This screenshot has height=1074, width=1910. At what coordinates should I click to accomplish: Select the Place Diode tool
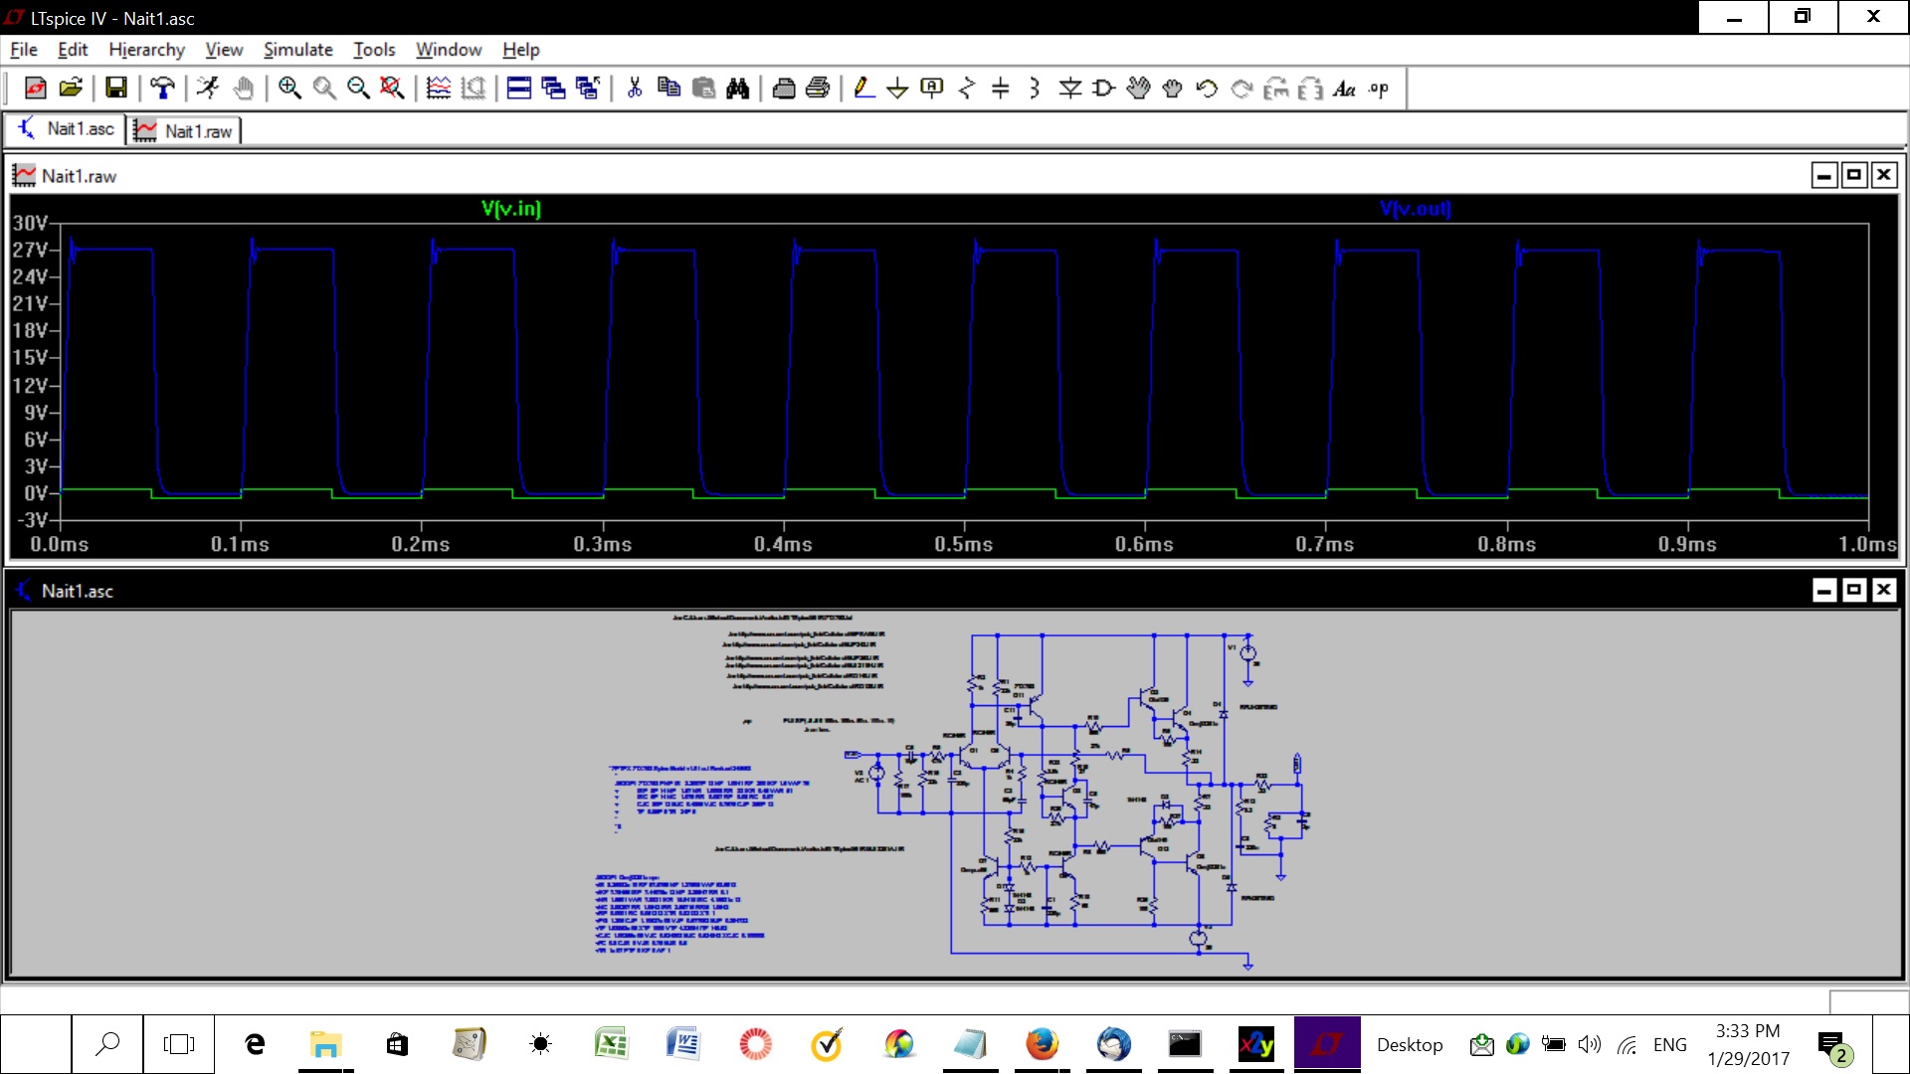[1070, 89]
